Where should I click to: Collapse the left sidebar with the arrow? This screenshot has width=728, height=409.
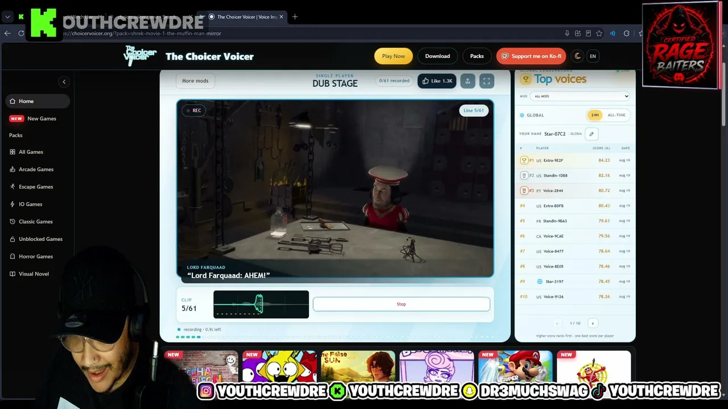[64, 82]
